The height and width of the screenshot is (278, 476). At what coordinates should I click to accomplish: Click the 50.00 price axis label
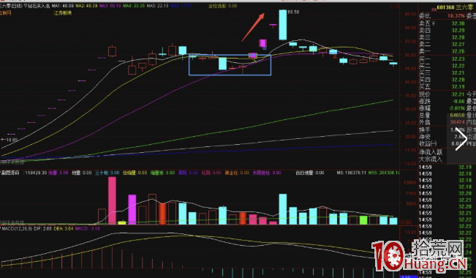pyautogui.click(x=410, y=55)
